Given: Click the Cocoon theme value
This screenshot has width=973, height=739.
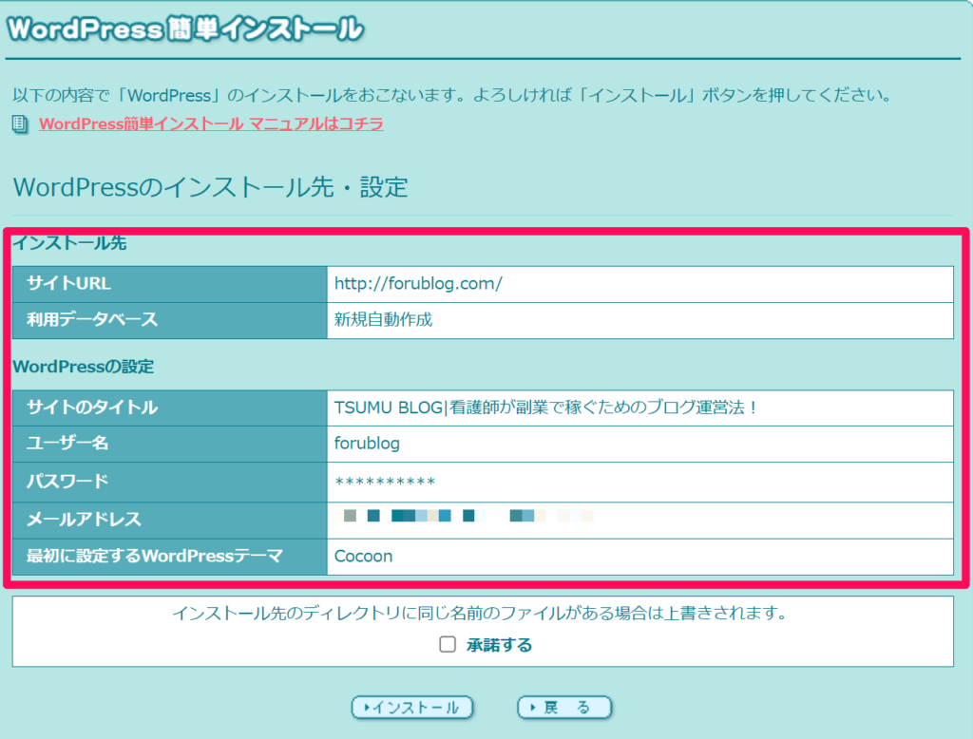Looking at the screenshot, I should [x=363, y=557].
